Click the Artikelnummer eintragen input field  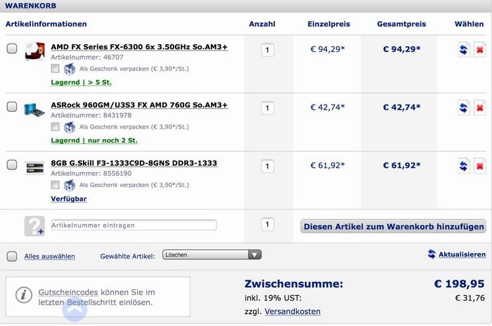[x=134, y=226]
